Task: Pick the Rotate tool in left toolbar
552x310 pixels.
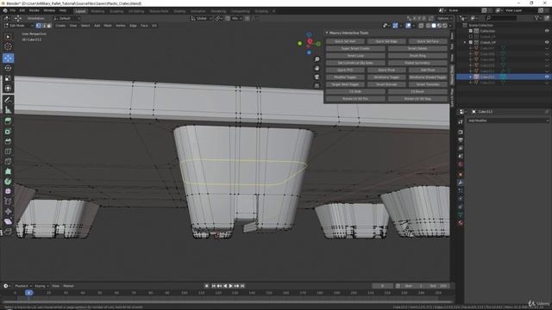Action: pyautogui.click(x=8, y=68)
